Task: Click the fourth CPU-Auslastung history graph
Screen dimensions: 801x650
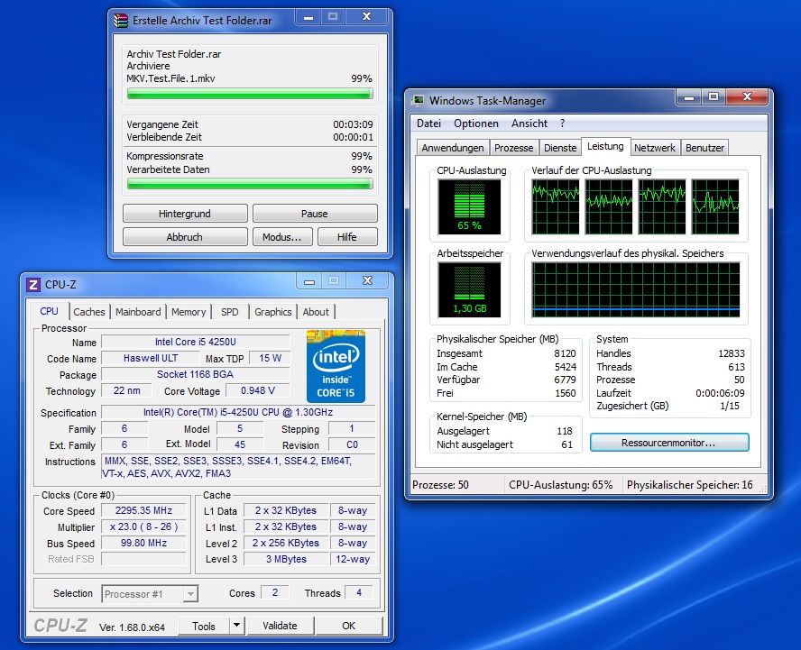Action: (x=715, y=206)
